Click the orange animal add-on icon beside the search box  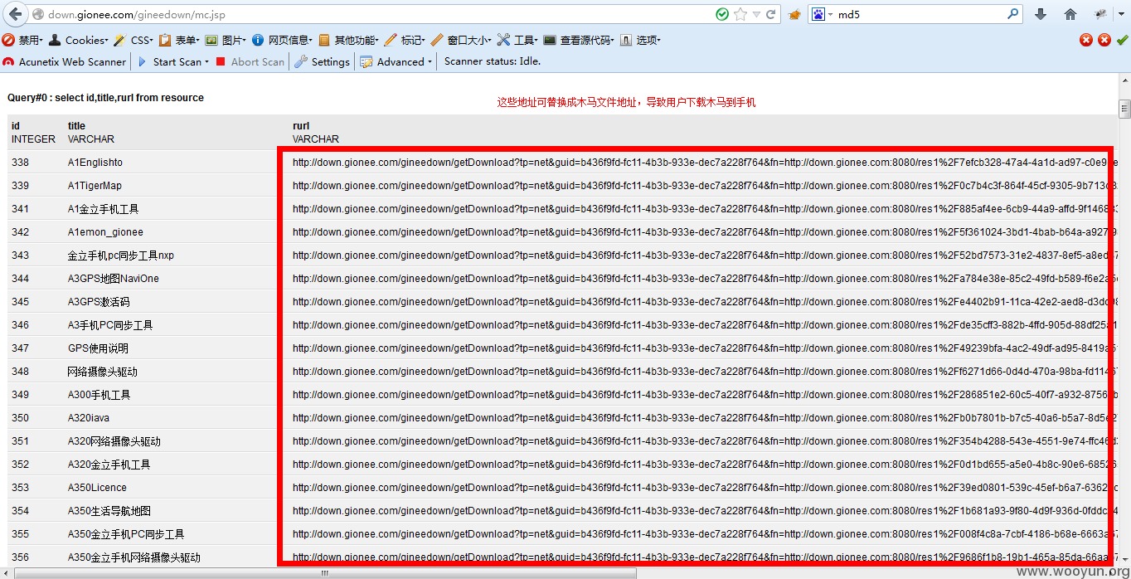click(x=794, y=14)
